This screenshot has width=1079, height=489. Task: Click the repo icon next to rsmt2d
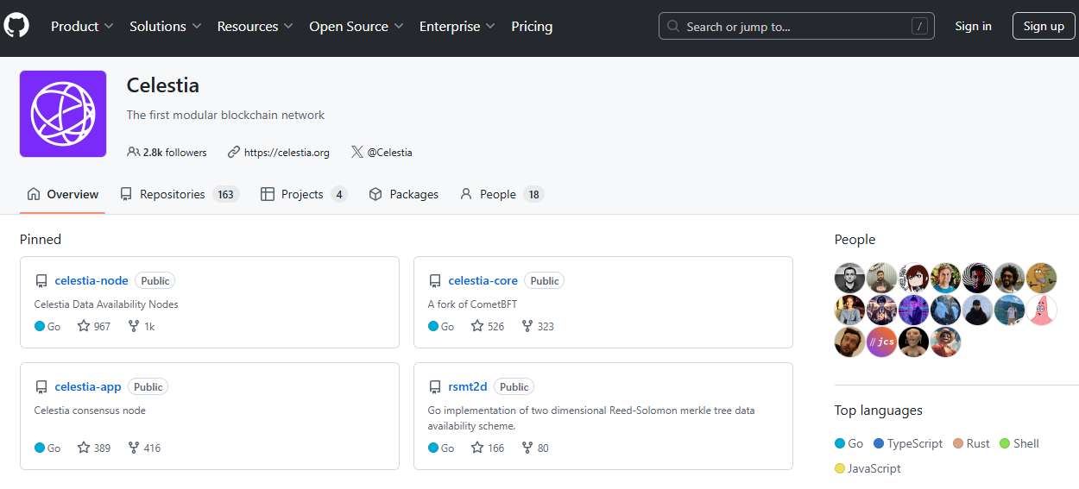tap(435, 387)
